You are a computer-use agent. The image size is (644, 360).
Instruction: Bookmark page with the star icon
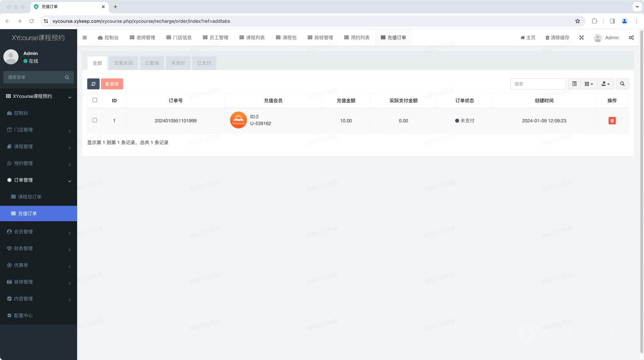coord(577,21)
